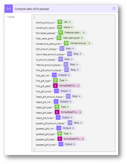Open the help icon in the header
This screenshot has height=164, width=127.
click(x=114, y=9)
